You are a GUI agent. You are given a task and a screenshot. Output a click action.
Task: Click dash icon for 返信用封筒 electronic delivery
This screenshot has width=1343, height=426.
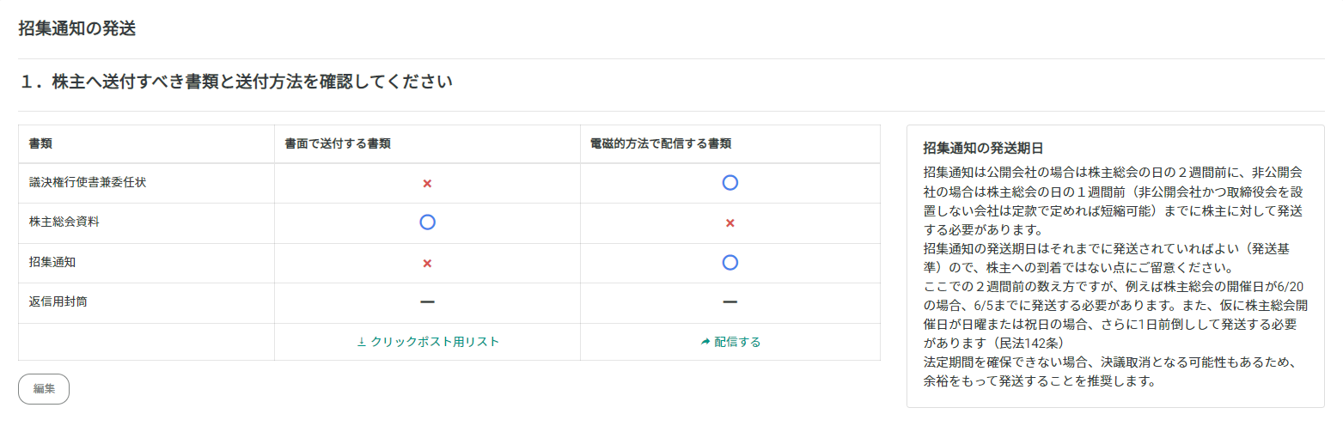pos(730,302)
